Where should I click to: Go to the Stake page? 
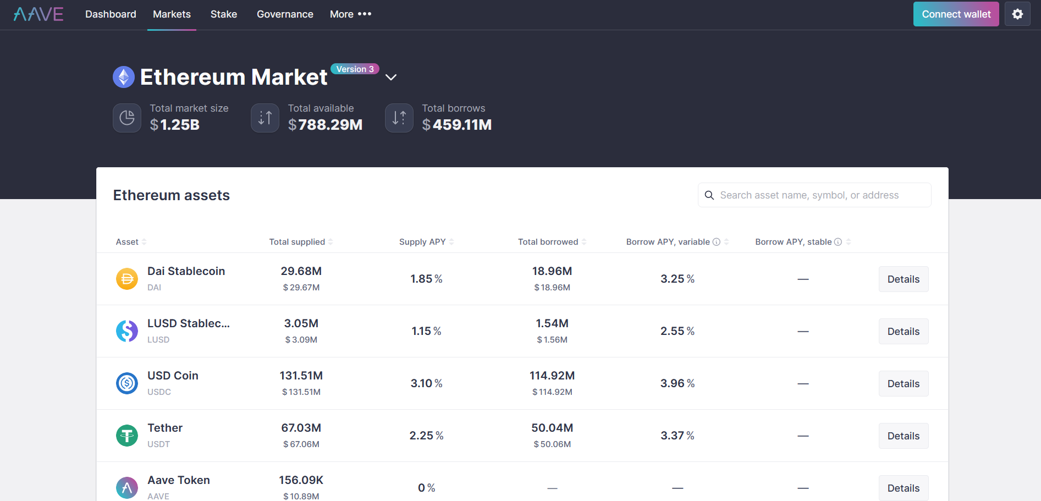(x=224, y=14)
